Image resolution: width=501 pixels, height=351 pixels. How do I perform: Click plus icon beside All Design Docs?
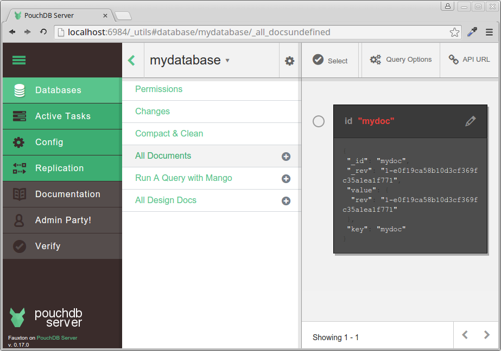click(286, 201)
